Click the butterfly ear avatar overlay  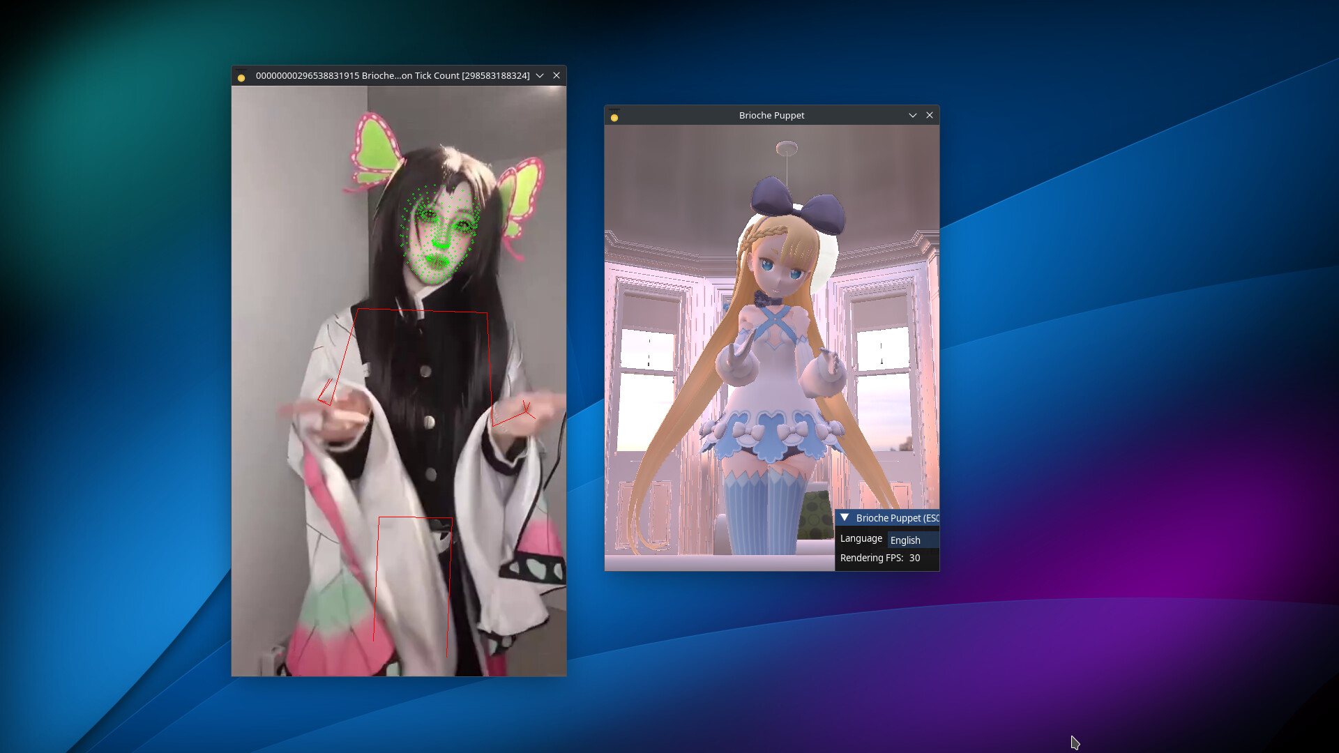point(377,153)
